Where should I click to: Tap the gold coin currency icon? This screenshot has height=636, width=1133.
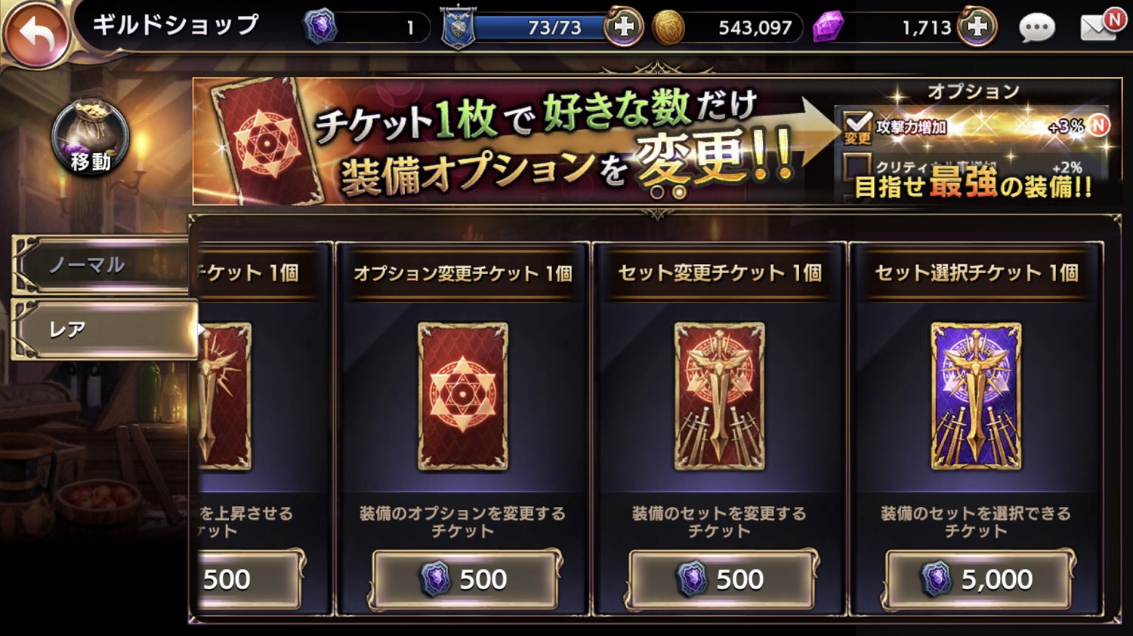(668, 28)
